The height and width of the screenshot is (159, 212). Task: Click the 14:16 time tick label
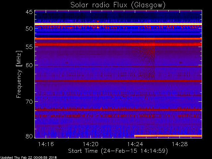click(46, 144)
